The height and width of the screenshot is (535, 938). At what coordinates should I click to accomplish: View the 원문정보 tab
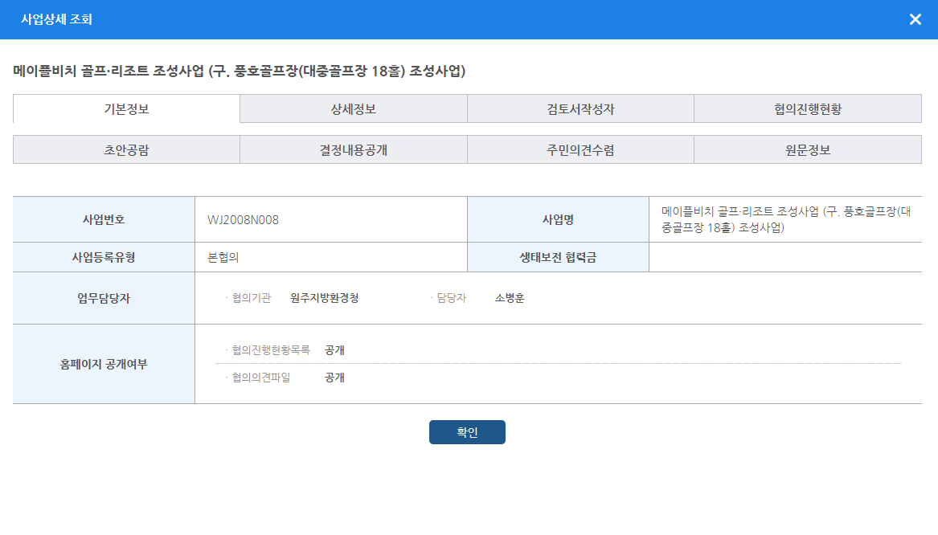click(x=807, y=150)
